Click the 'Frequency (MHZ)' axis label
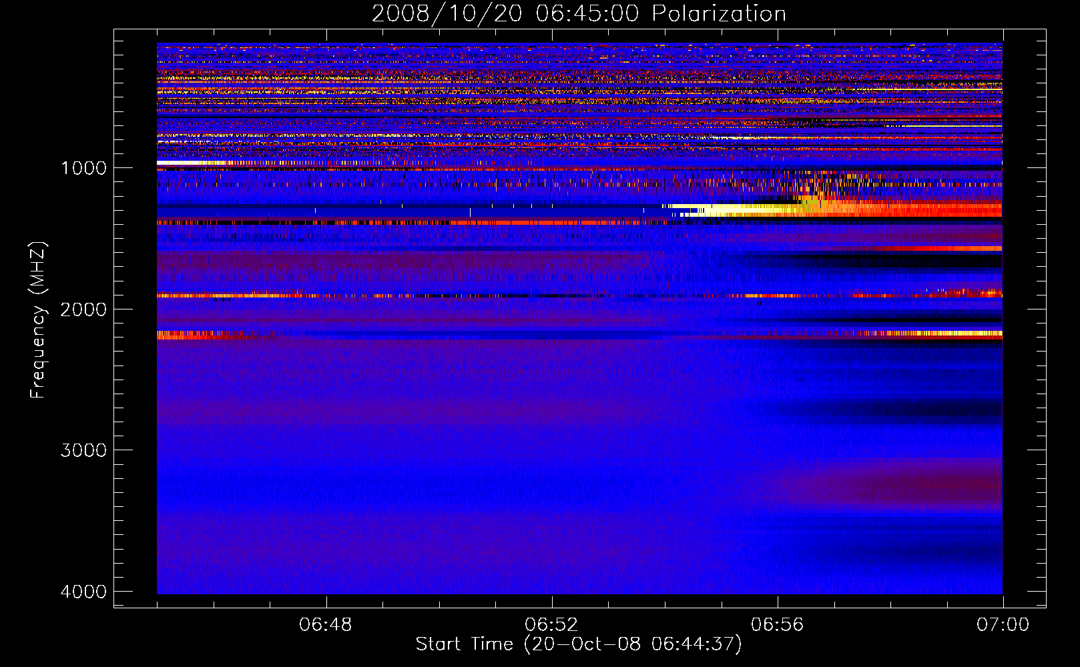The height and width of the screenshot is (667, 1080). click(x=38, y=320)
